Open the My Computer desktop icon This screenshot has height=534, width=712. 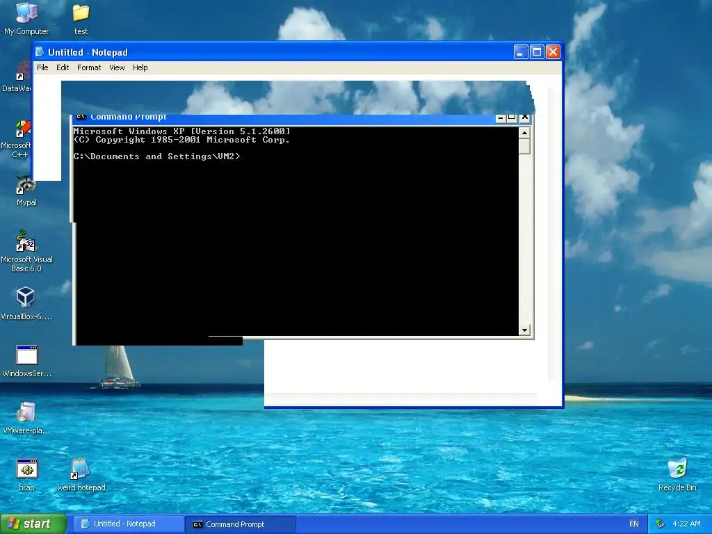tap(26, 18)
